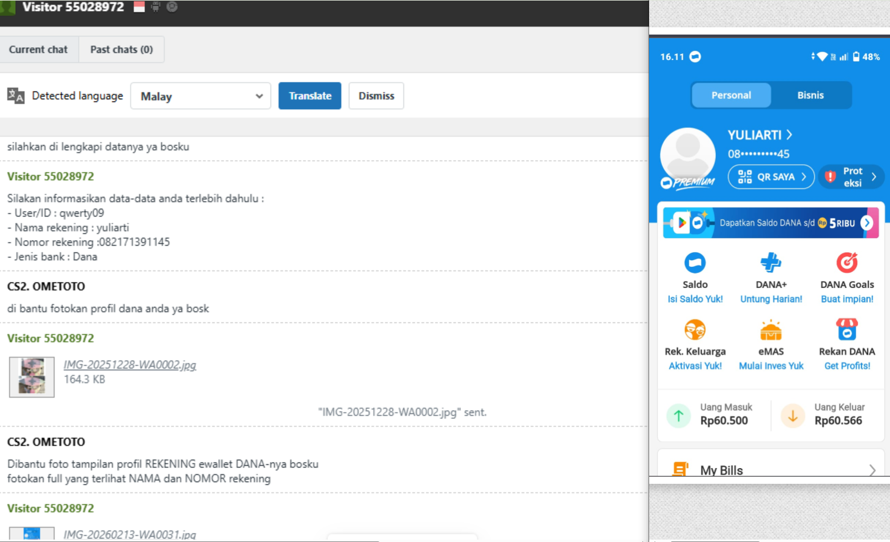The image size is (890, 542).
Task: Select the Bisnis tab in DANA
Action: 811,95
